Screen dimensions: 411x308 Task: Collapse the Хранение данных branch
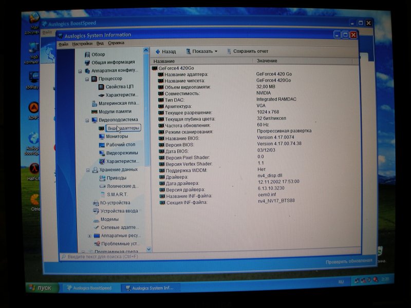pyautogui.click(x=88, y=170)
